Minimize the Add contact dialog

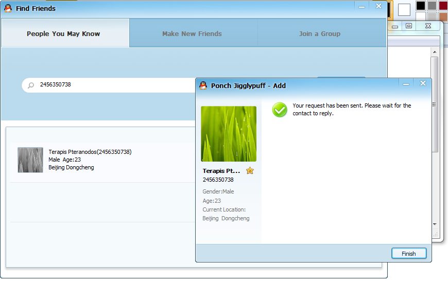coord(406,83)
